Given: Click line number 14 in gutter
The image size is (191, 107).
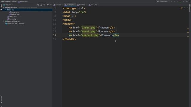Looking at the screenshot, I should click(55, 35).
